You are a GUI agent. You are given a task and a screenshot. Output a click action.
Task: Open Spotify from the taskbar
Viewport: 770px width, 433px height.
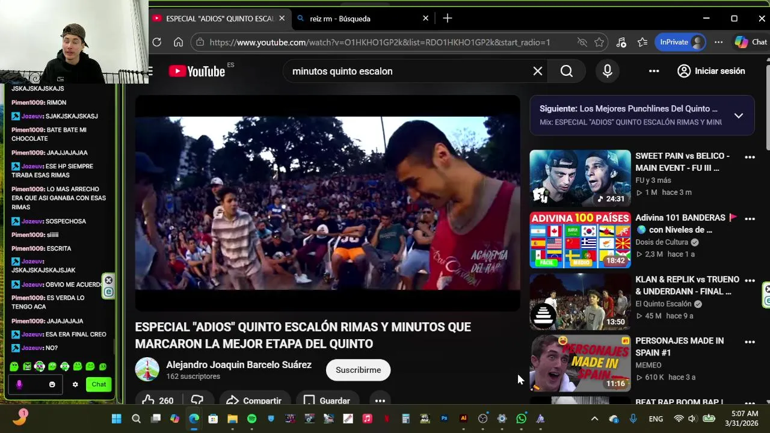(x=251, y=419)
